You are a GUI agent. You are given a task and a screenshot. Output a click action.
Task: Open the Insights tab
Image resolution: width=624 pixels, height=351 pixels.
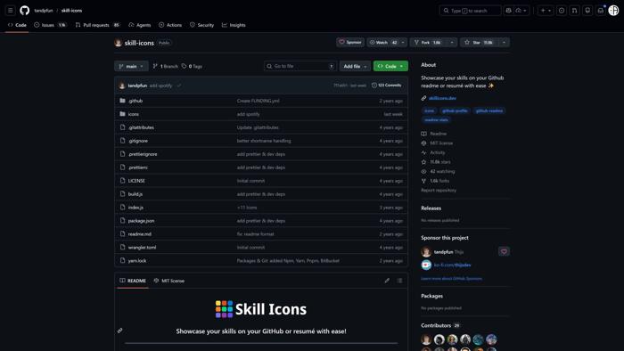[234, 25]
